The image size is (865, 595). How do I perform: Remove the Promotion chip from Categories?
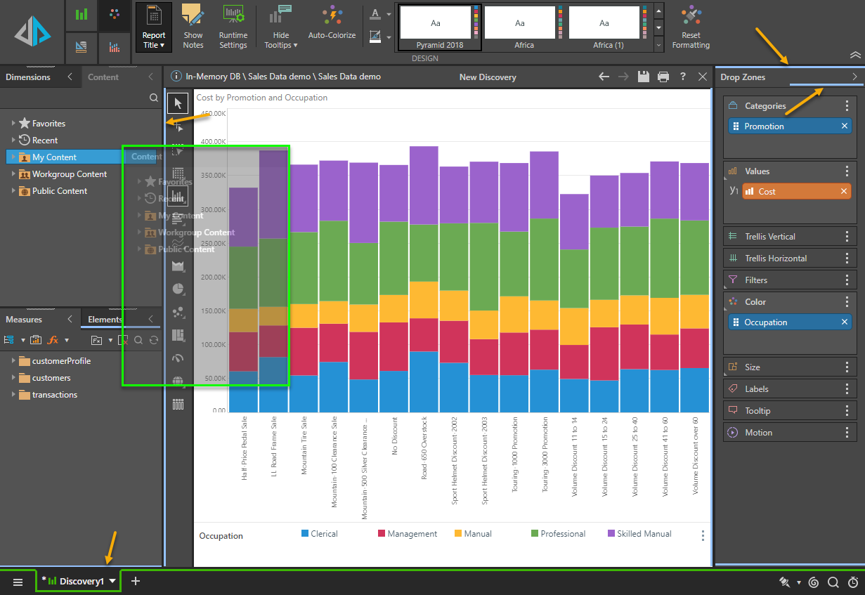[845, 126]
